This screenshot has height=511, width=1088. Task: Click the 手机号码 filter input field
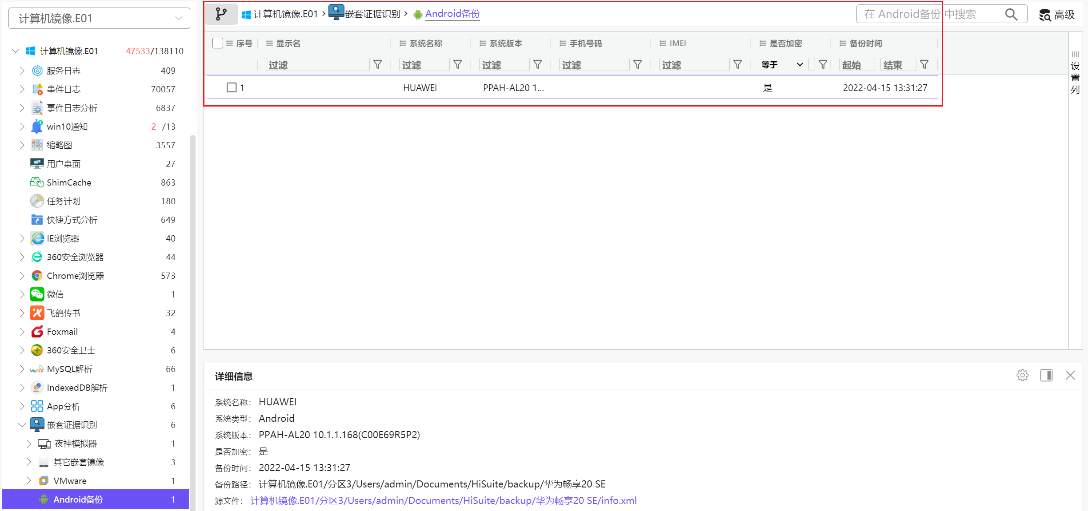pyautogui.click(x=593, y=65)
